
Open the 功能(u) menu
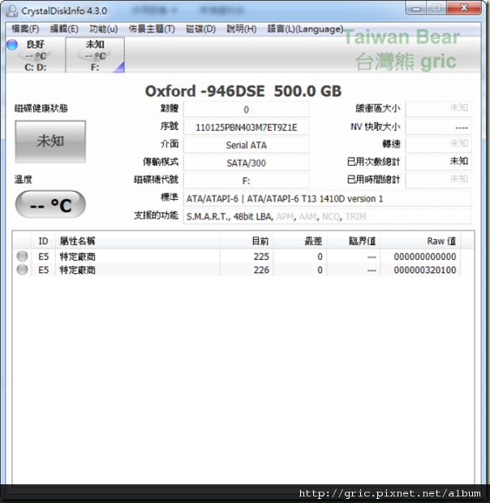(104, 29)
